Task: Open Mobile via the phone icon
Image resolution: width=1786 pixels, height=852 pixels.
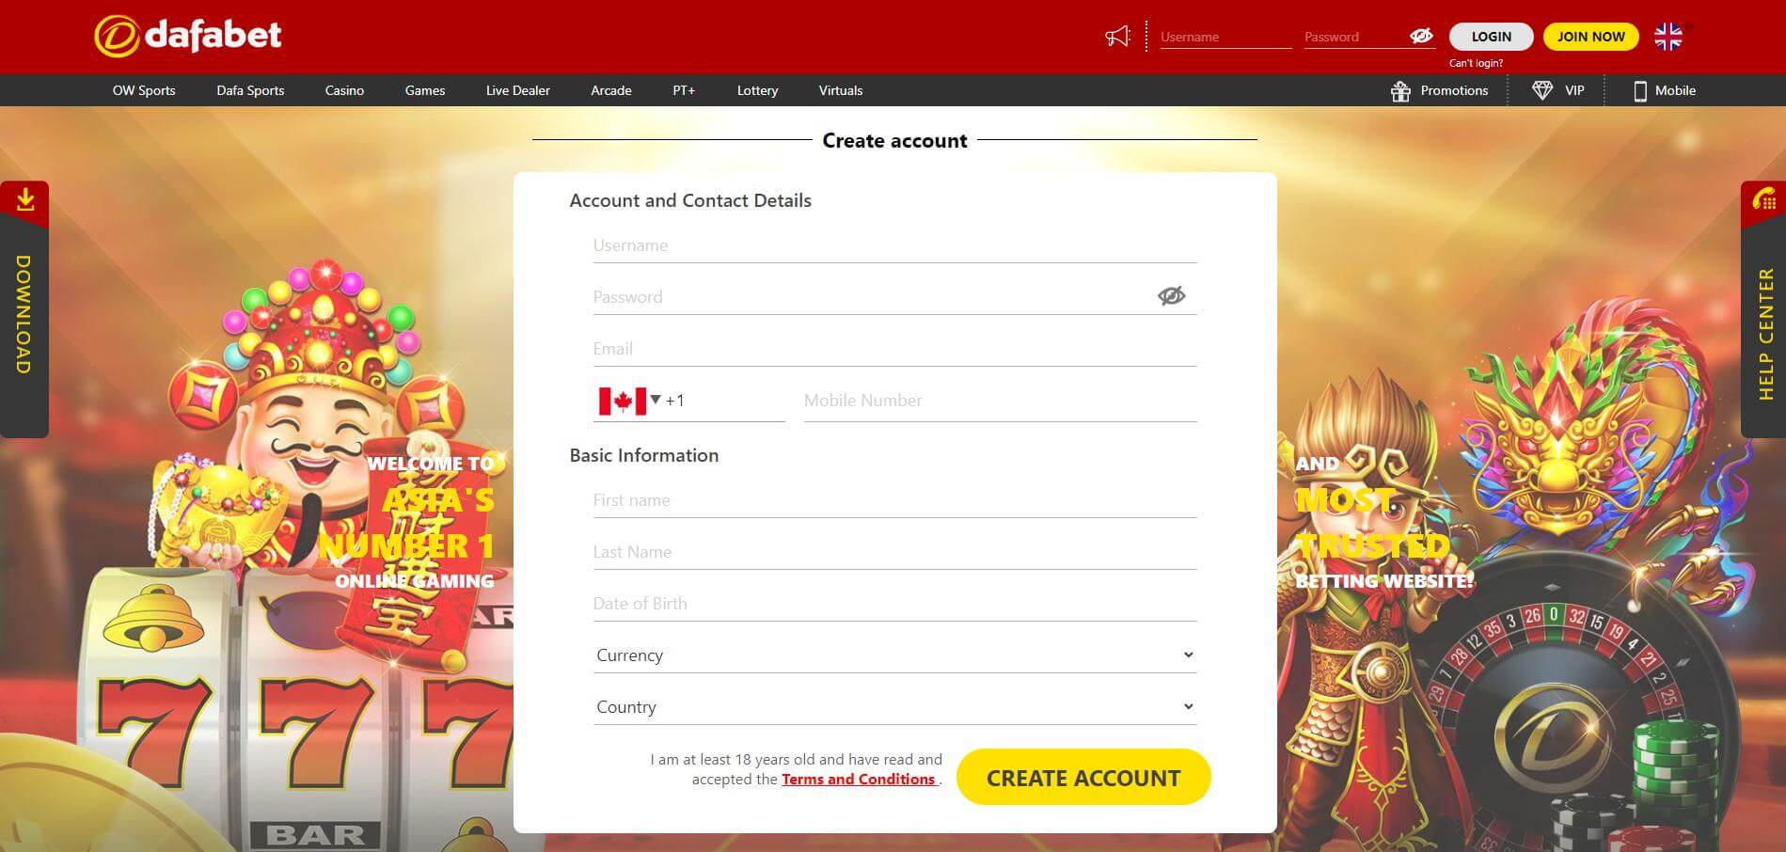Action: (1639, 90)
